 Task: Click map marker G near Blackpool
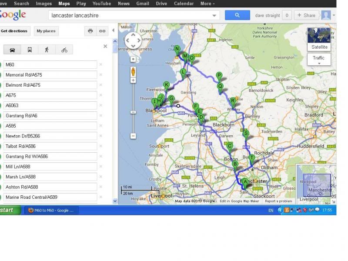(x=171, y=100)
